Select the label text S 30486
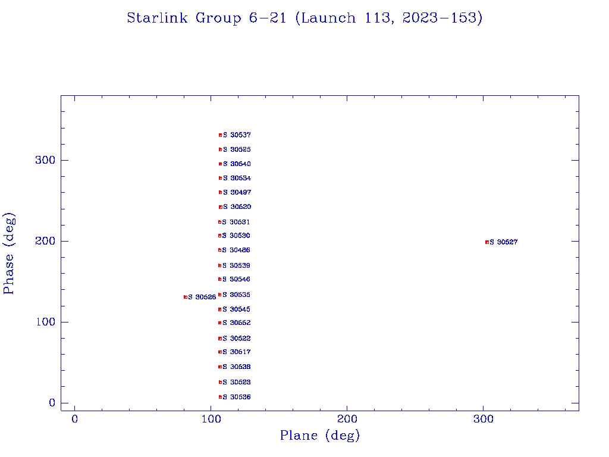Viewport: 609px width, 457px height. tap(236, 251)
